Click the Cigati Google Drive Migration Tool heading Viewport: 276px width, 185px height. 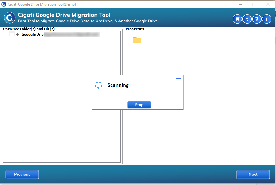pyautogui.click(x=64, y=15)
